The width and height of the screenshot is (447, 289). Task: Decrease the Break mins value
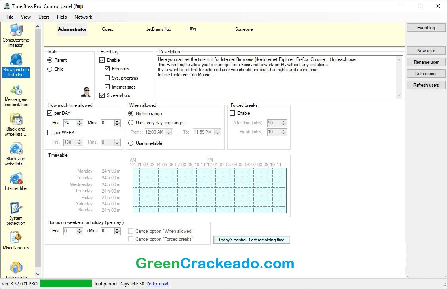(283, 133)
